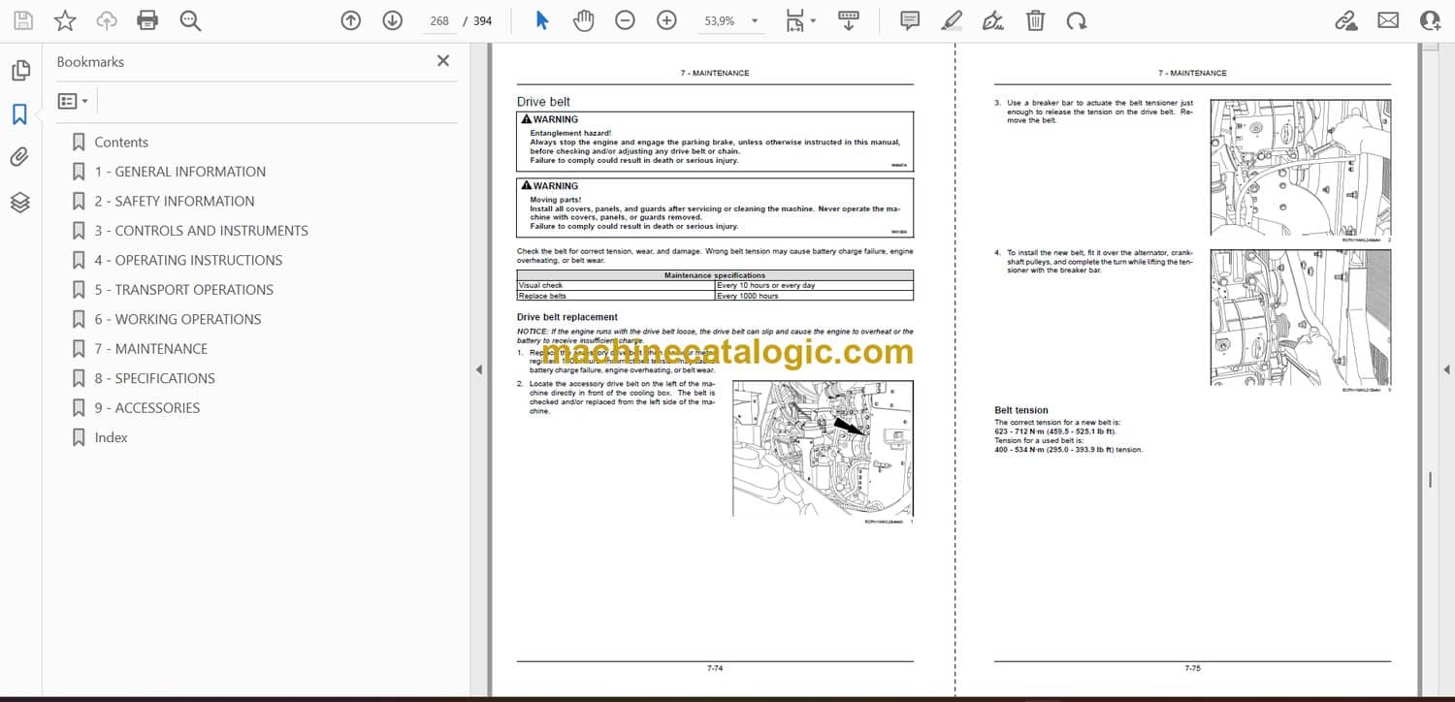Screen dimensions: 1455x702
Task: Collapse the left navigation pane arrow
Action: (x=477, y=369)
